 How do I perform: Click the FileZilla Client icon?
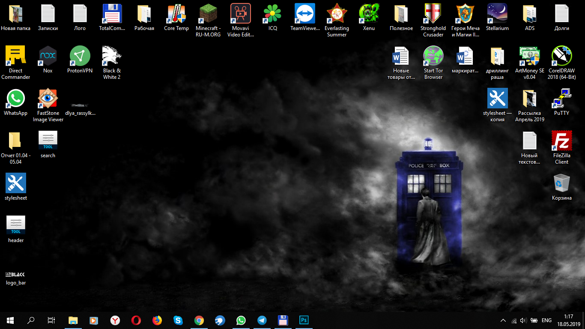562,141
